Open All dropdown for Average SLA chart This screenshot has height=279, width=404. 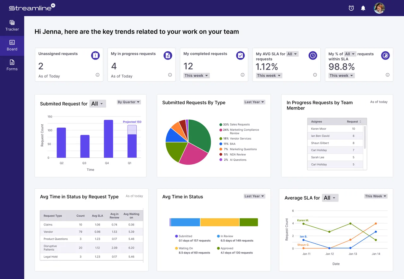330,198
